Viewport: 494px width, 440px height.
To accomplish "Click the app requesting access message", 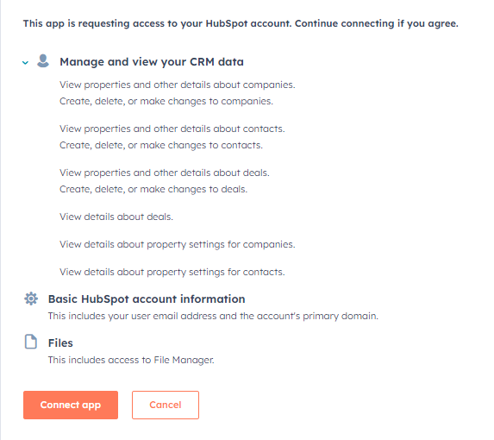I will 241,23.
